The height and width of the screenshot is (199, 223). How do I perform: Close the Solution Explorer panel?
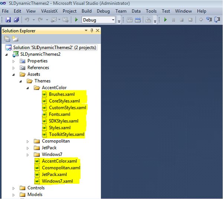pyautogui.click(x=97, y=31)
